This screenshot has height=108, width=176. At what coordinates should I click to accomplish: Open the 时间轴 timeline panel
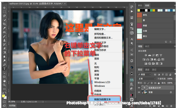pos(12,105)
